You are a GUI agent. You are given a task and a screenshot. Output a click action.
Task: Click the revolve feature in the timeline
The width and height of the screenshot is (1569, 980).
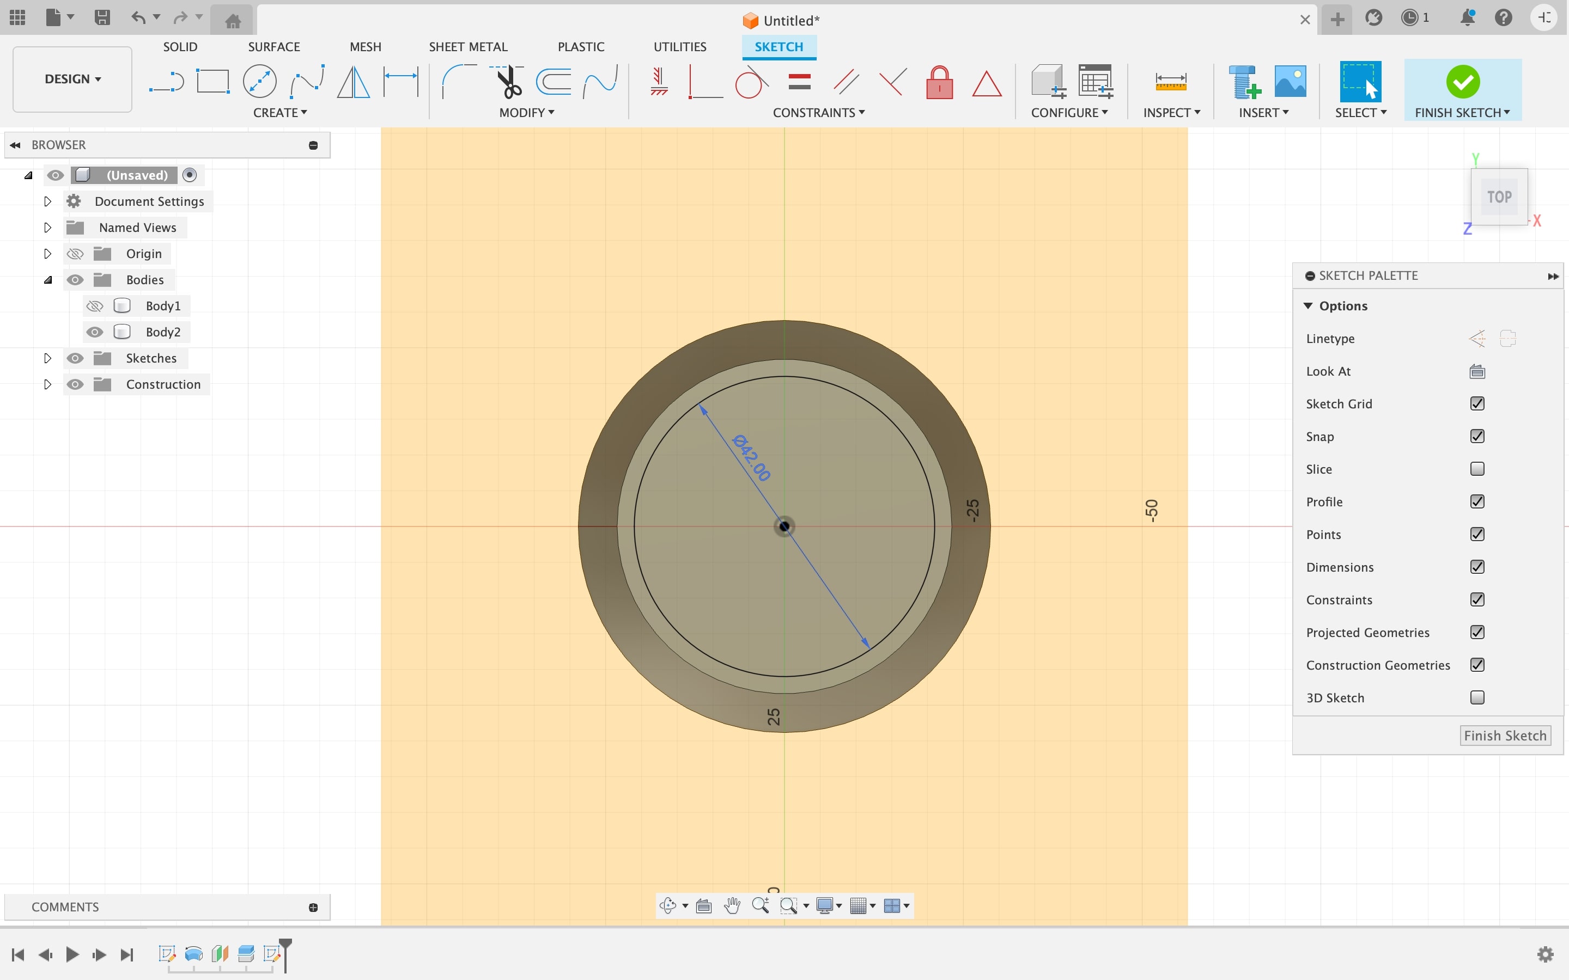click(x=194, y=954)
